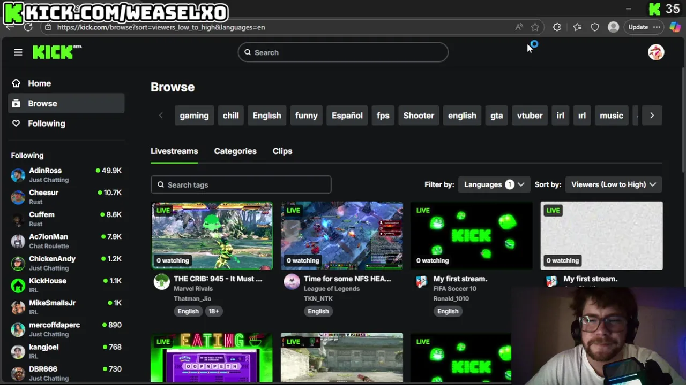Click Ronald_1010 streamer avatar

421,282
